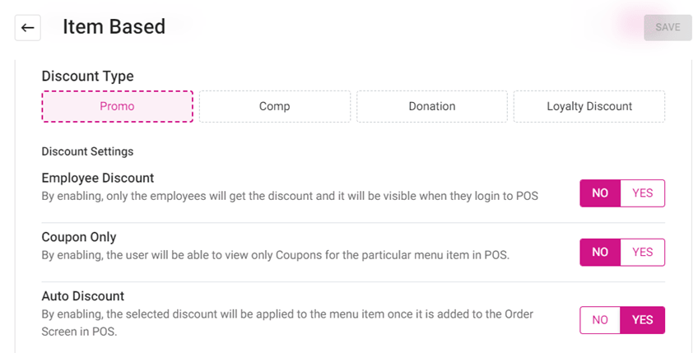Pick the Donation discount type
Image resolution: width=698 pixels, height=353 pixels.
[431, 106]
